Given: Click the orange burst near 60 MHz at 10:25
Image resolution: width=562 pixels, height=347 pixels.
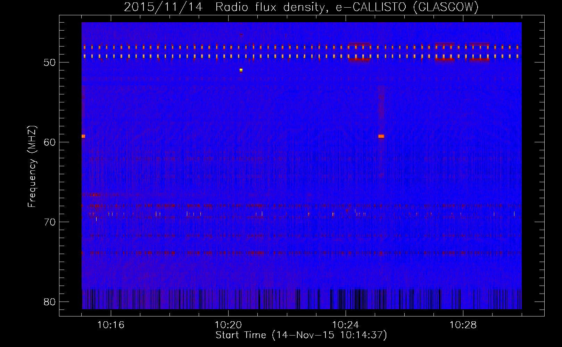Looking at the screenshot, I should [x=381, y=136].
